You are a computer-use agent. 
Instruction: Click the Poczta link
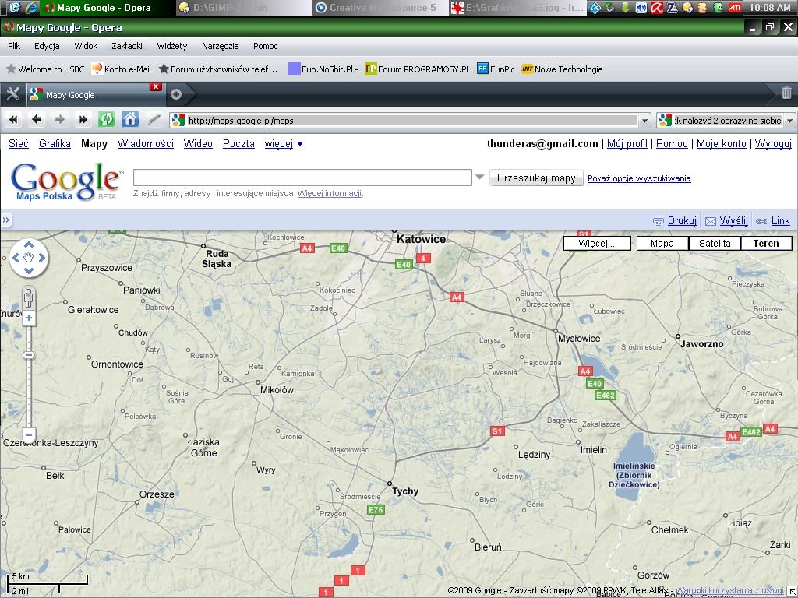[x=238, y=143]
